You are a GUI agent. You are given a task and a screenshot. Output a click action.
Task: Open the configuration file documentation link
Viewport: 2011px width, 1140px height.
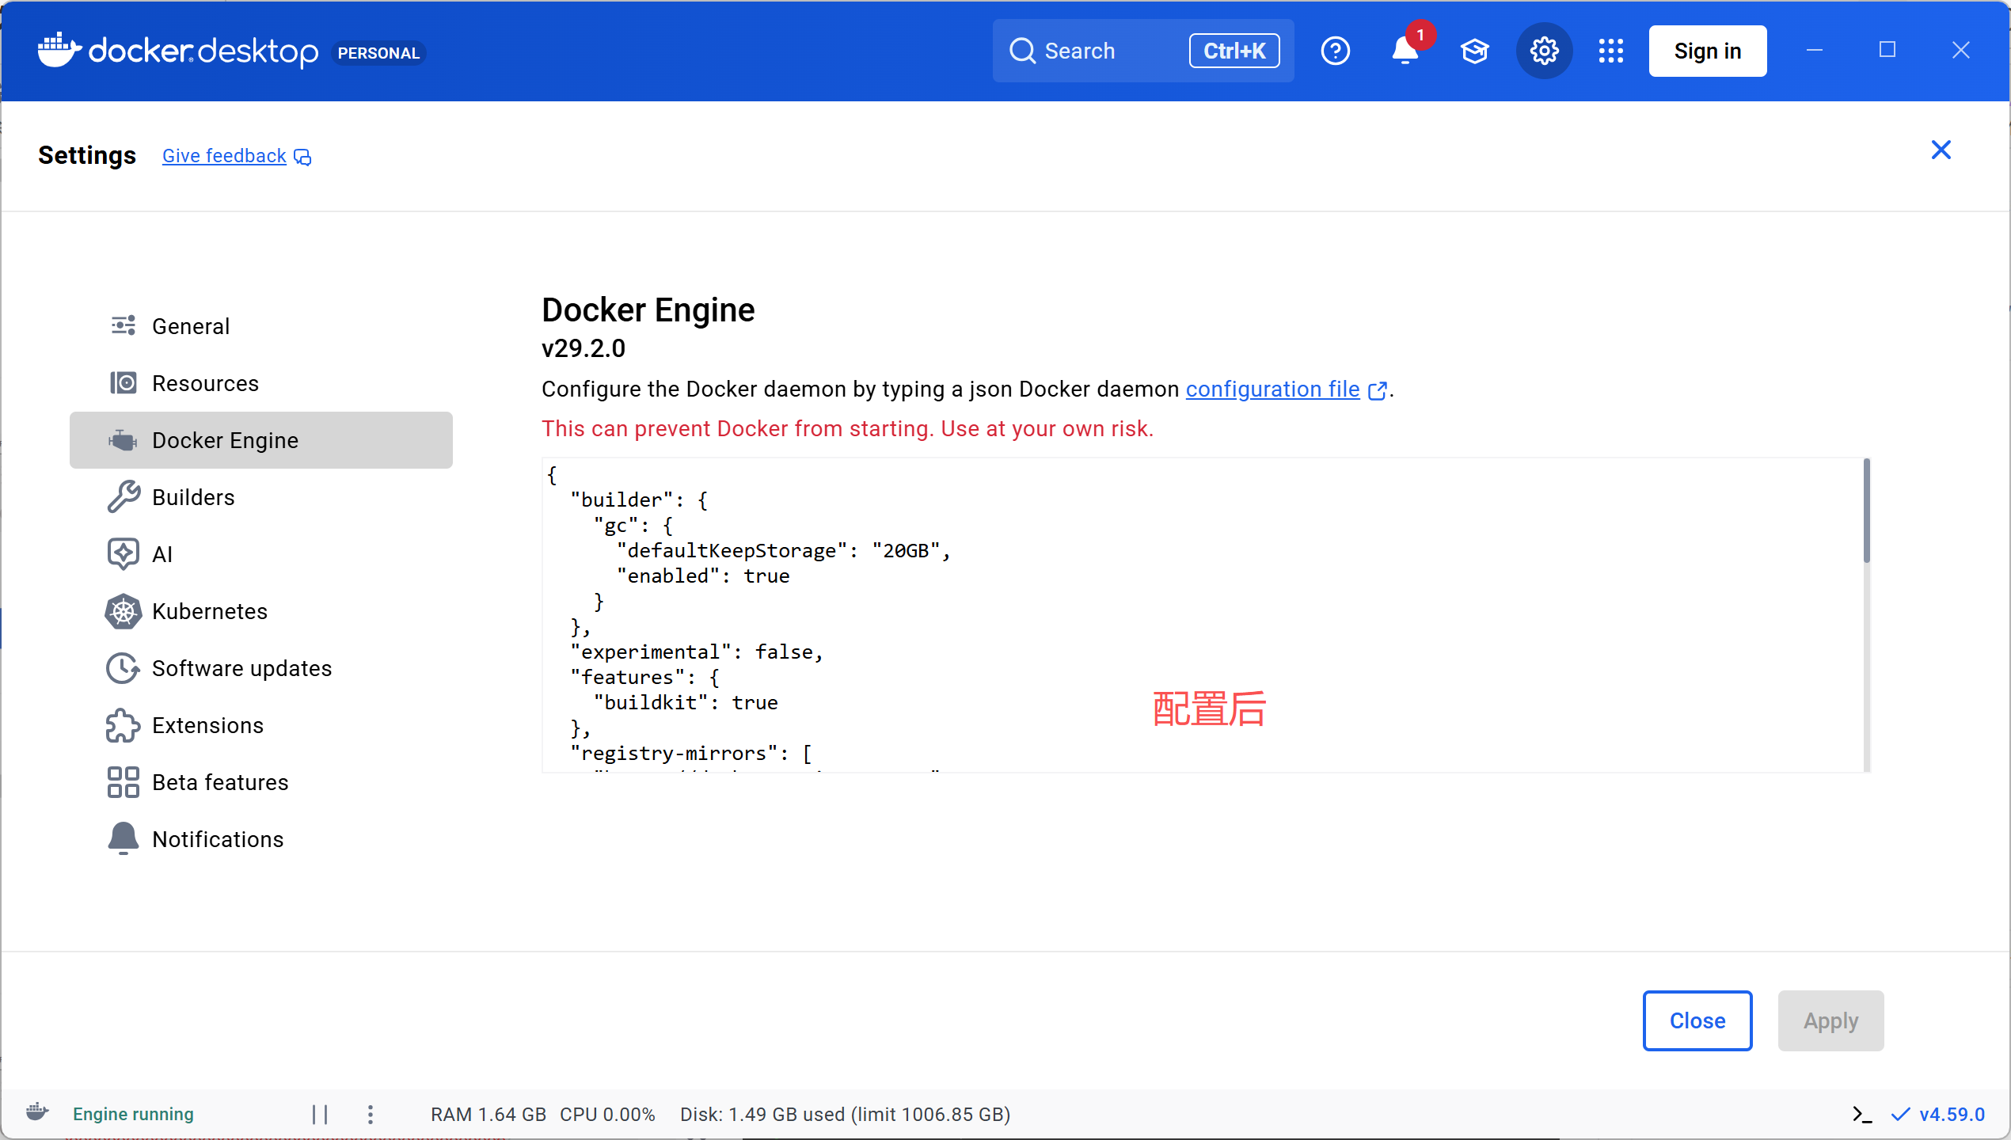(1273, 389)
